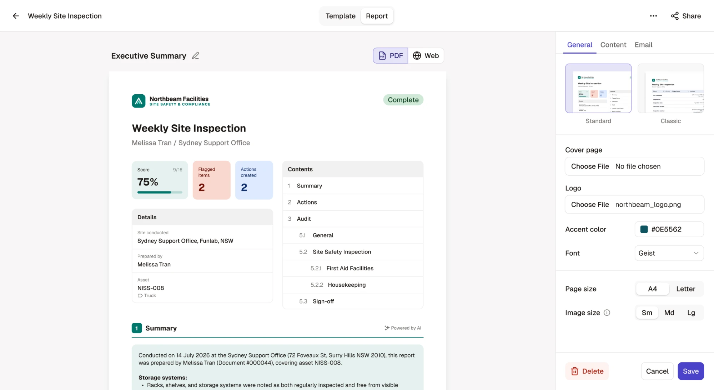The width and height of the screenshot is (714, 390).
Task: Open the Email settings tab
Action: point(643,45)
